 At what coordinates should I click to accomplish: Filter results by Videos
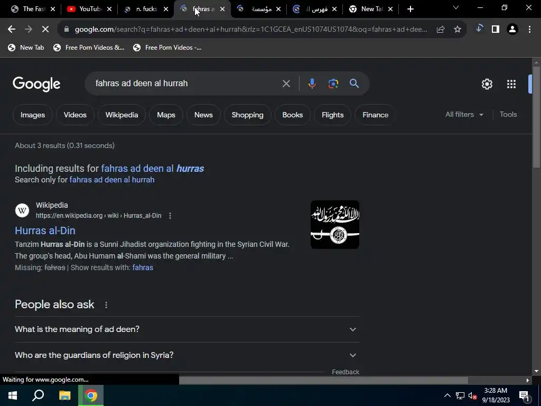[75, 115]
